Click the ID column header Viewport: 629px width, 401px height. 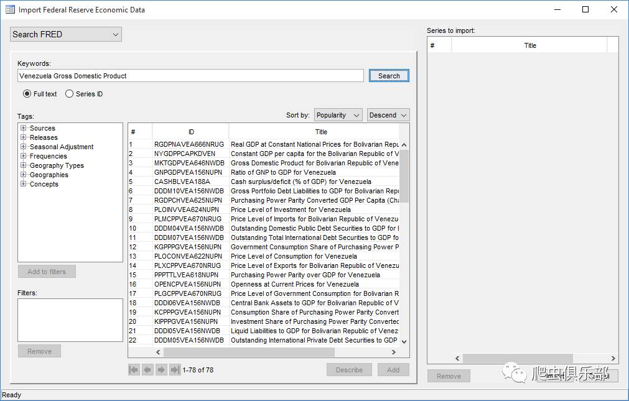coord(190,132)
